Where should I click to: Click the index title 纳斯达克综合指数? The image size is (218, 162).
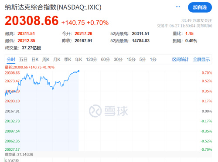[x=31, y=7]
